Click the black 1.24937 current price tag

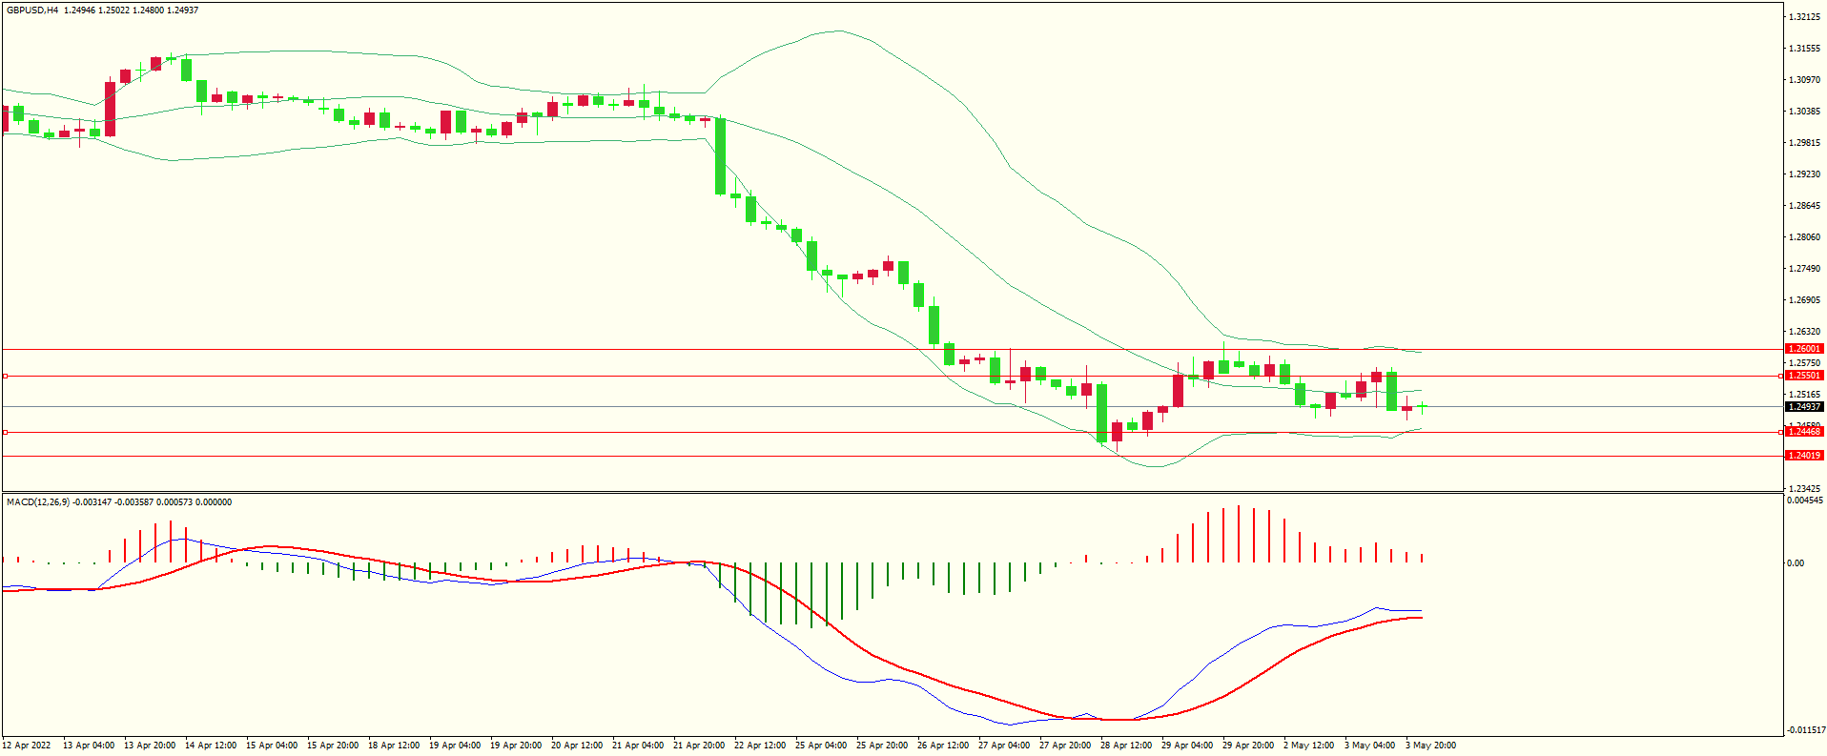[1804, 407]
